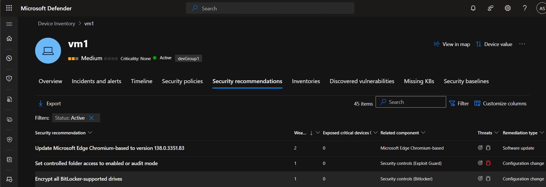Go back to Device Inventory breadcrumb
The height and width of the screenshot is (187, 546).
(x=56, y=24)
